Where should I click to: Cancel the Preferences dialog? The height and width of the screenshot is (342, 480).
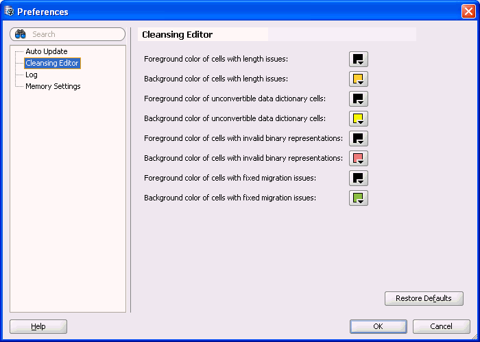coord(441,326)
